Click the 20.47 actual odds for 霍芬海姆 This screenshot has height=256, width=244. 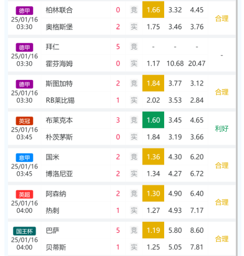coord(197,64)
